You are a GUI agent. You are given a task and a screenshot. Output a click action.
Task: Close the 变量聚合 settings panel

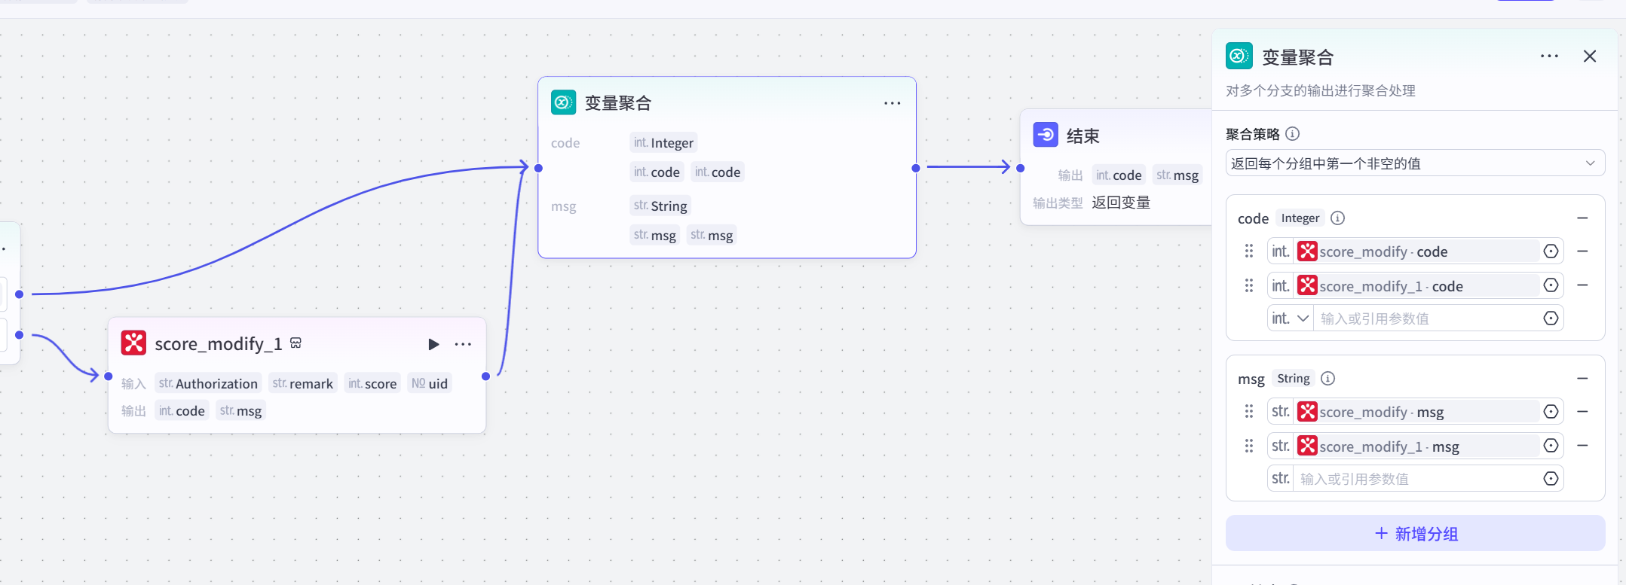click(1590, 56)
